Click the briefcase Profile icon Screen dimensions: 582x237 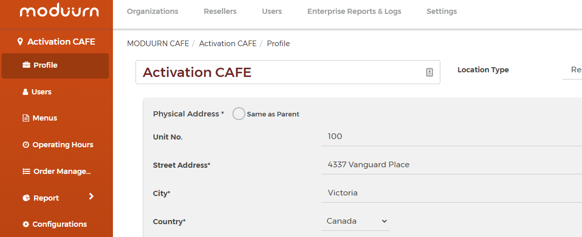click(26, 65)
